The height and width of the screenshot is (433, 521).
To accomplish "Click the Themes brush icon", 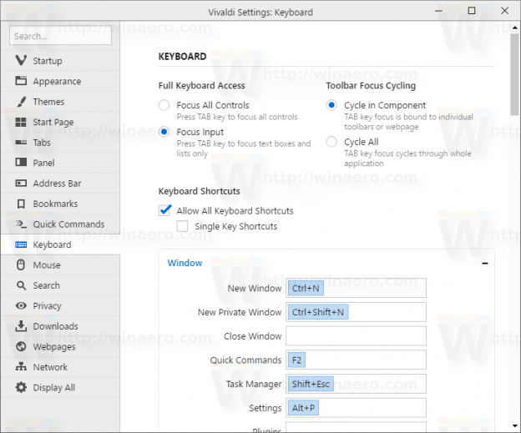I will pyautogui.click(x=21, y=101).
